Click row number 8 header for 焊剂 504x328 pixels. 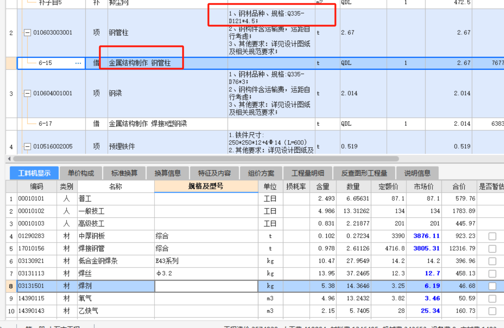(x=11, y=286)
